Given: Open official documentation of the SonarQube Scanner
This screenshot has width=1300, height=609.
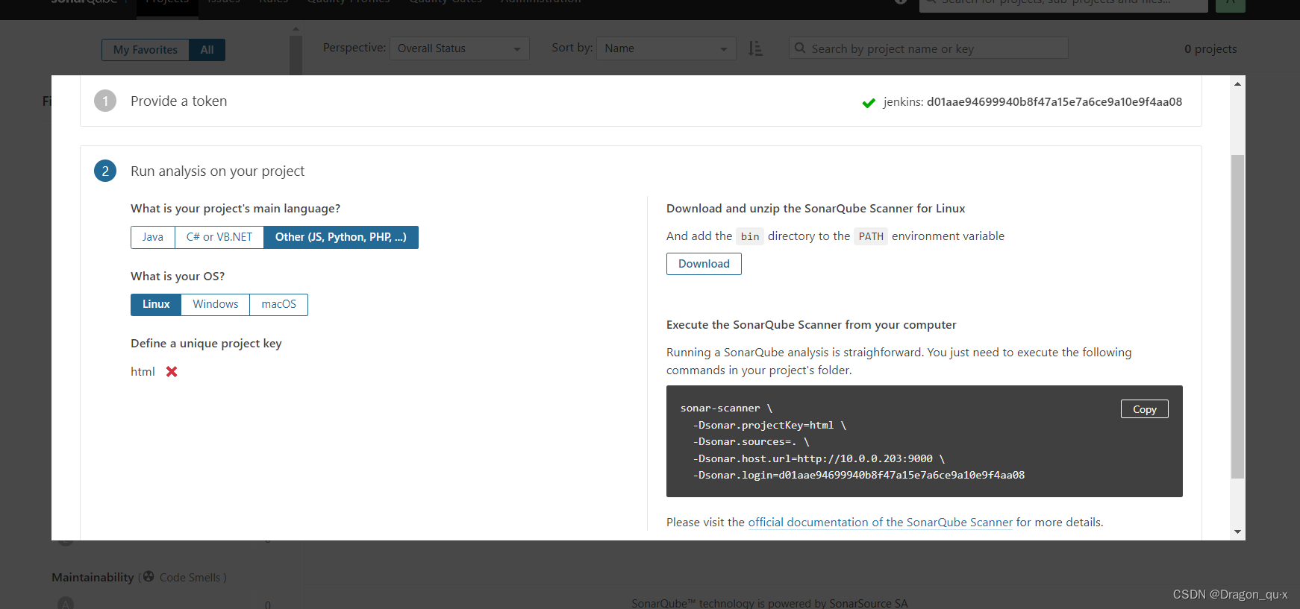Looking at the screenshot, I should coord(881,523).
